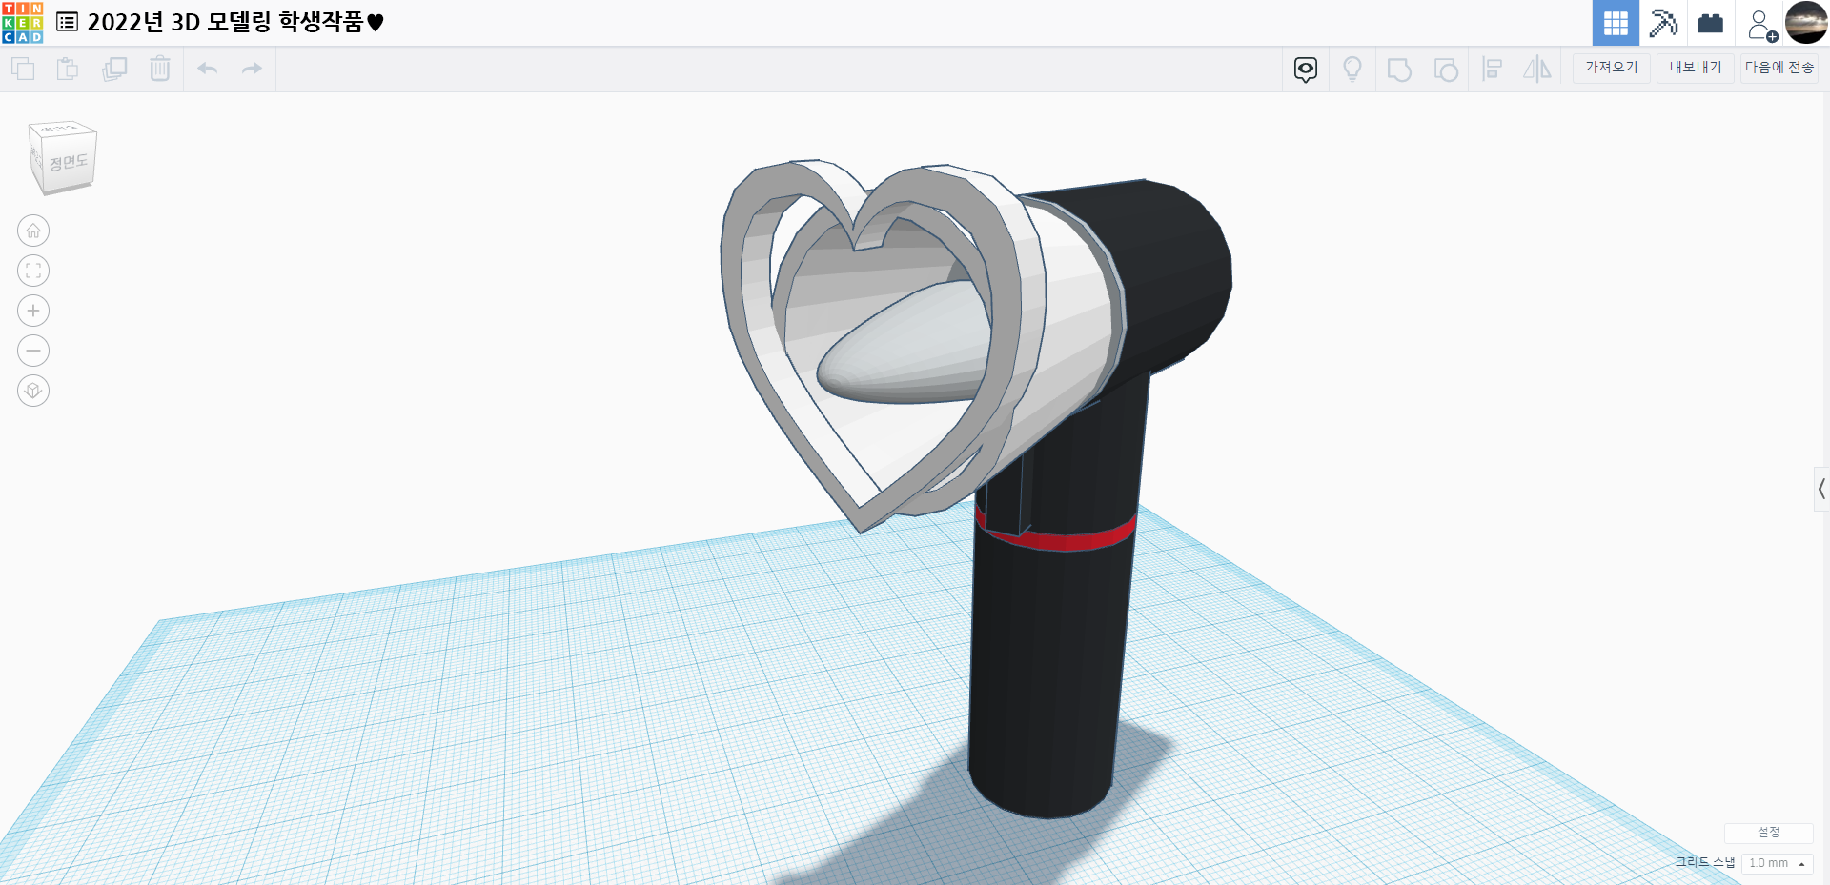Click the Fit all in view icon

33,271
